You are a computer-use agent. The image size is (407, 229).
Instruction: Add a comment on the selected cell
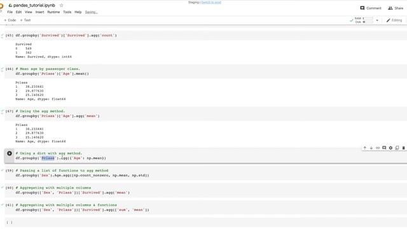[x=384, y=148]
